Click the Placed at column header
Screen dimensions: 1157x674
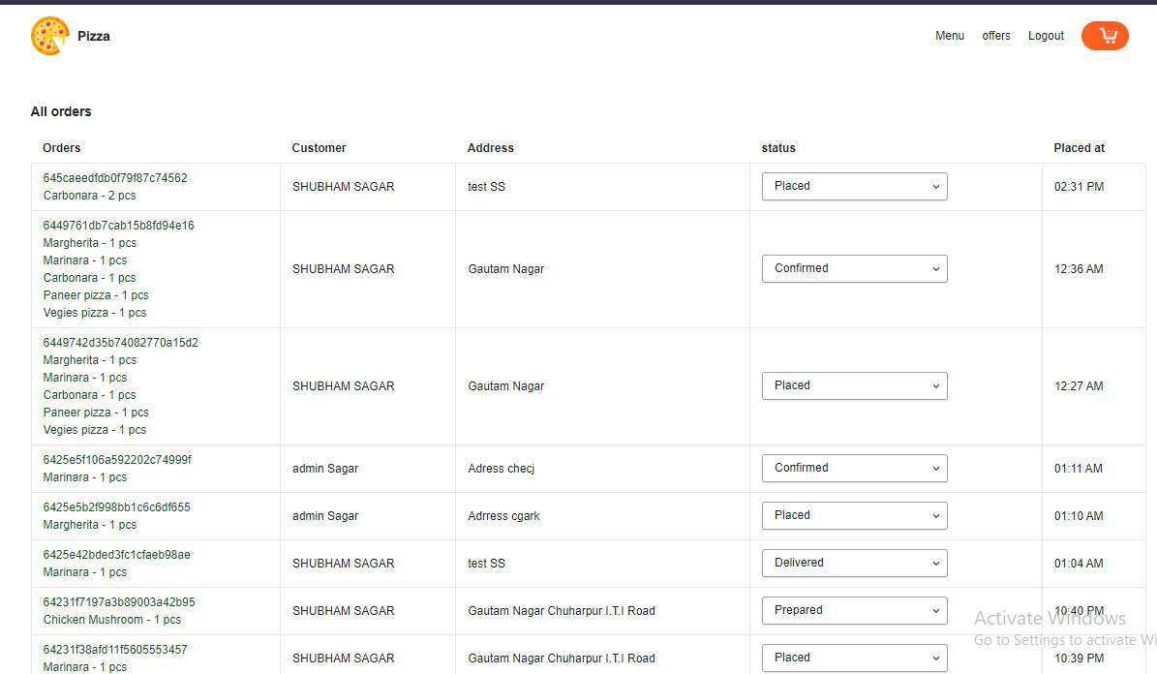1079,147
